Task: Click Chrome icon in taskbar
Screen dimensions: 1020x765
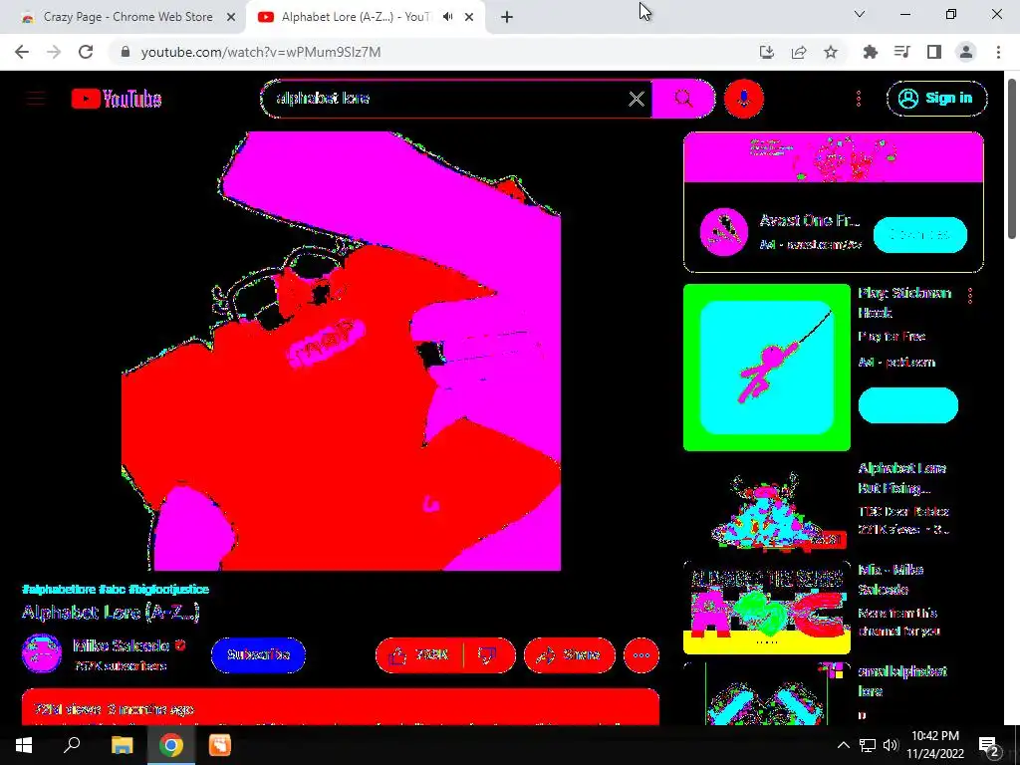Action: (x=171, y=745)
